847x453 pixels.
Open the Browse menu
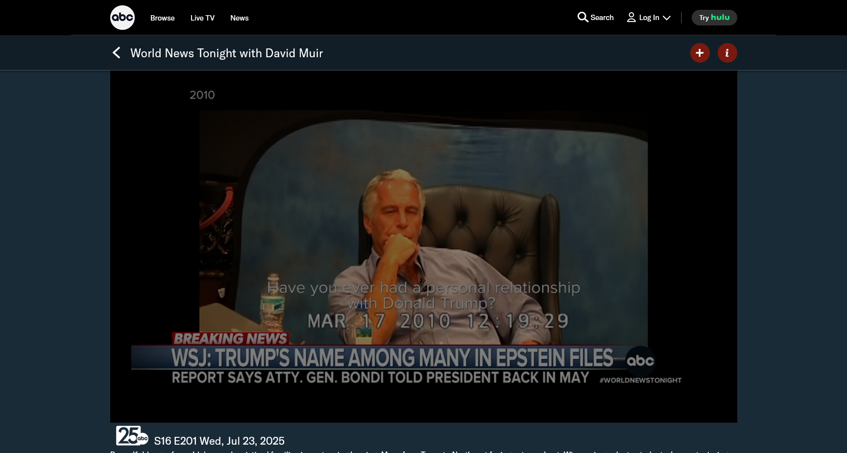click(162, 18)
